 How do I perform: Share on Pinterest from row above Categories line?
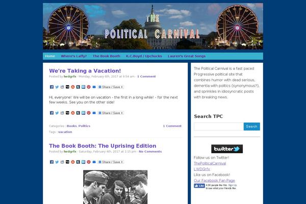pos(89,113)
